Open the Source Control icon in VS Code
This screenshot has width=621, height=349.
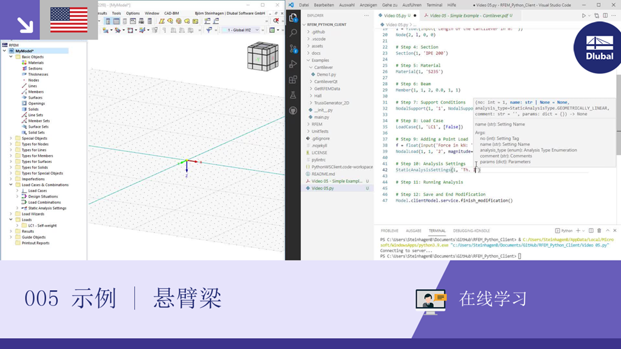coord(293,48)
